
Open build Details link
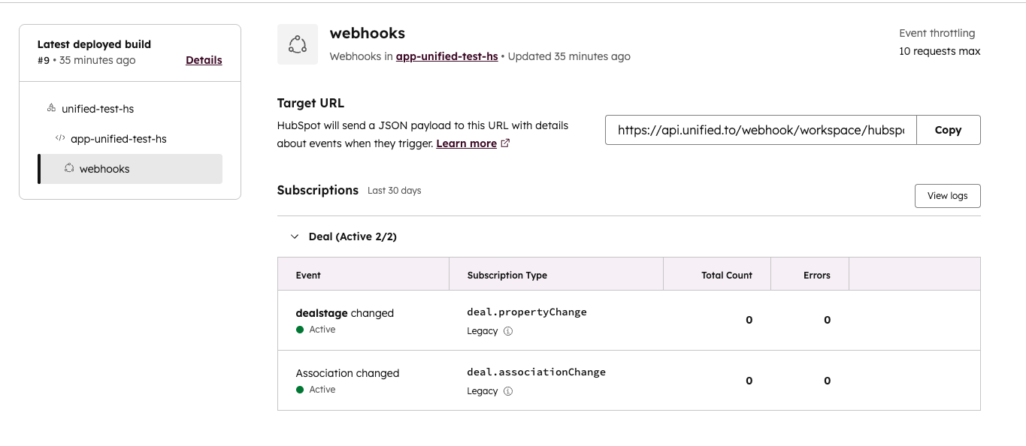[x=204, y=60]
